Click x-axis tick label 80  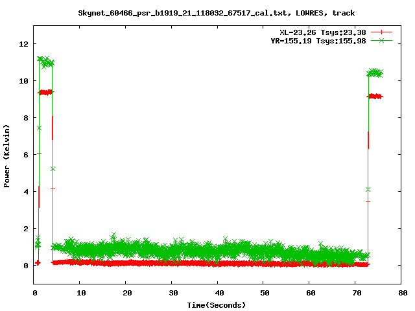tap(403, 293)
